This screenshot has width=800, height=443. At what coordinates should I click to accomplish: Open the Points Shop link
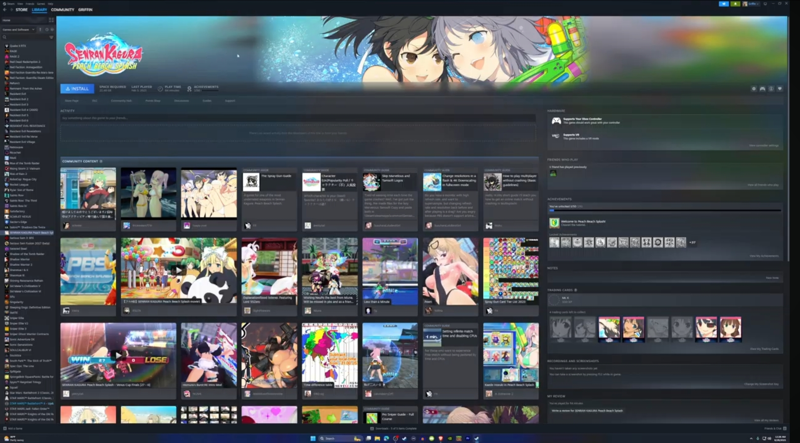[153, 101]
